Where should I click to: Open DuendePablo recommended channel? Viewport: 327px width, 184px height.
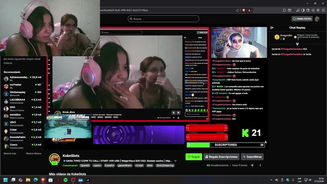tap(22, 139)
